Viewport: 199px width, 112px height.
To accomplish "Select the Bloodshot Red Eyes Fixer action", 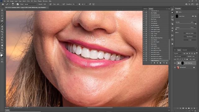I will [157, 38].
